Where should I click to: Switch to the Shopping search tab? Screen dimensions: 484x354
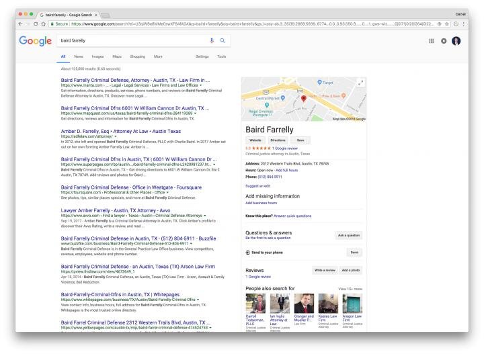tap(137, 56)
